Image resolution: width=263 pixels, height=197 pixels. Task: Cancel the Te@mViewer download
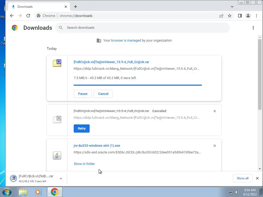tap(103, 94)
